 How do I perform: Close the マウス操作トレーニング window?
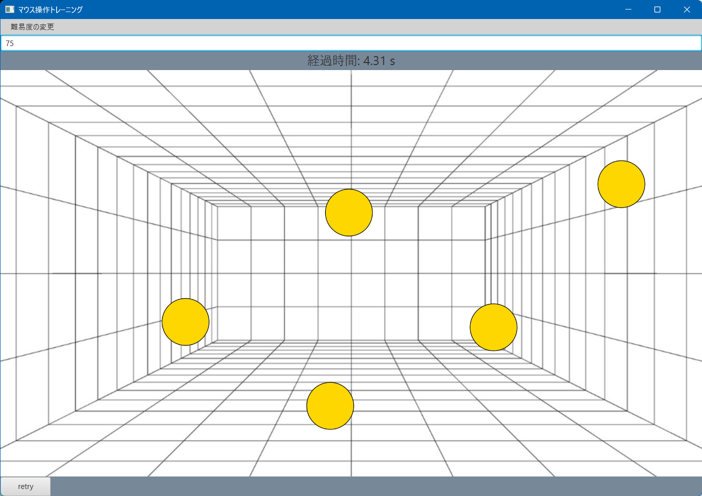point(686,10)
